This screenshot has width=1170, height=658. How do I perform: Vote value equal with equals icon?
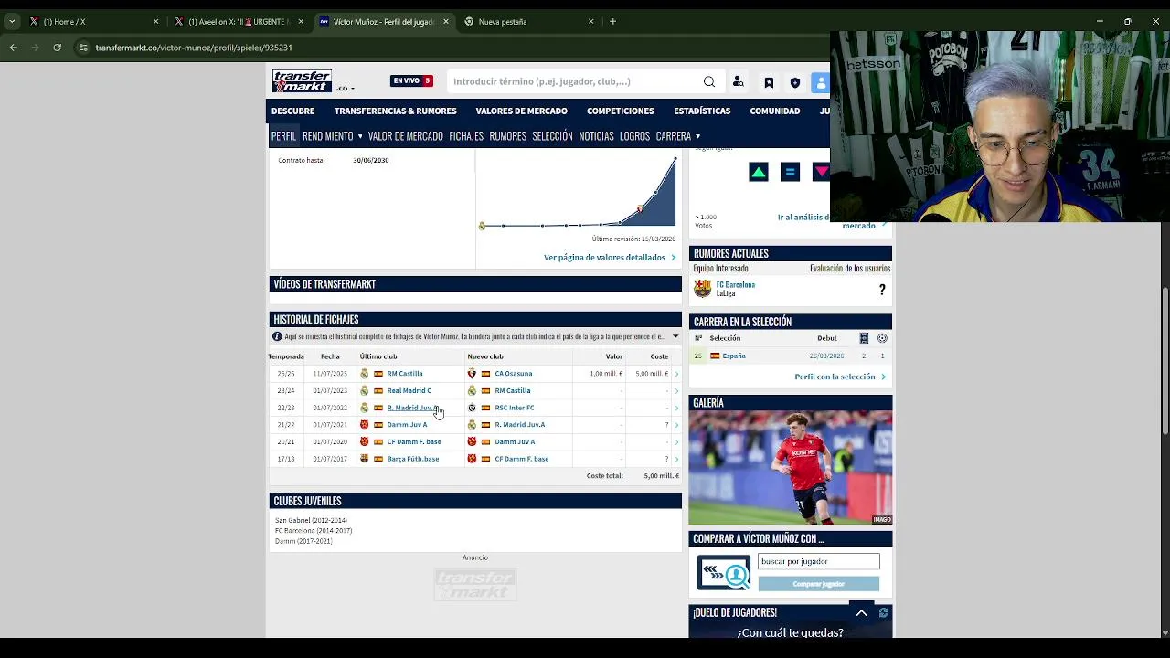coord(791,172)
